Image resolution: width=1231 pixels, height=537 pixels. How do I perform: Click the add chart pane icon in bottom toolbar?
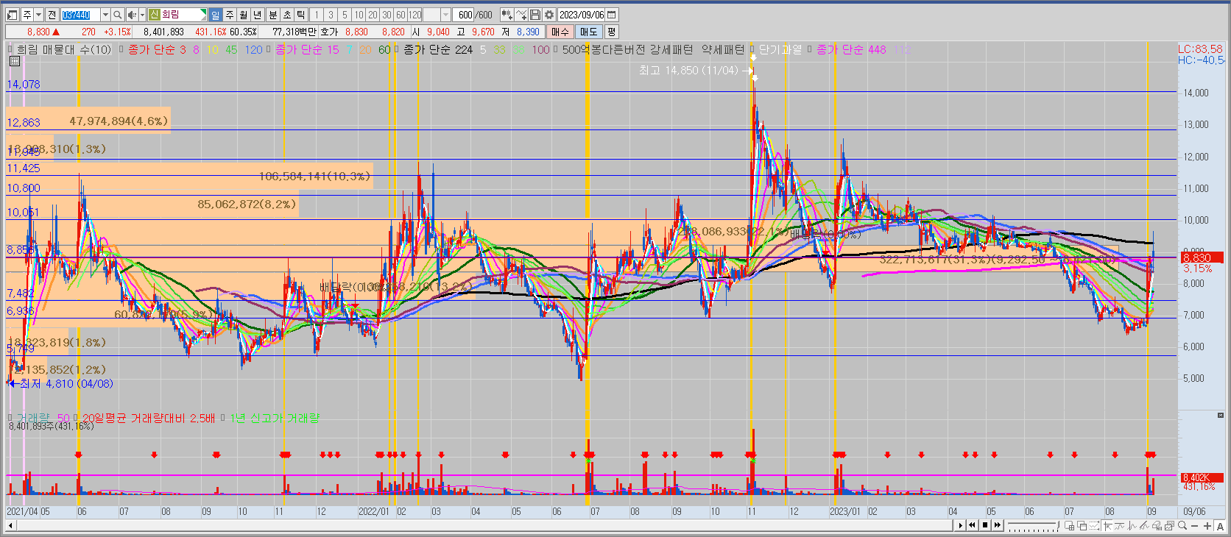point(1070,525)
